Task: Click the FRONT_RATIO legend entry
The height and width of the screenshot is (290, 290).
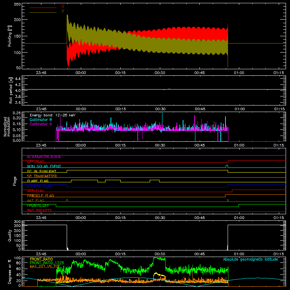Action: [41, 259]
